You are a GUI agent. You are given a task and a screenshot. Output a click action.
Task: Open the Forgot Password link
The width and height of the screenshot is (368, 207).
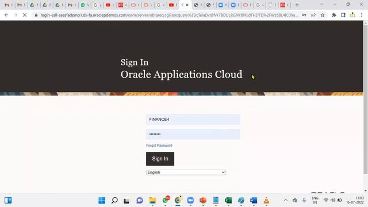click(159, 145)
